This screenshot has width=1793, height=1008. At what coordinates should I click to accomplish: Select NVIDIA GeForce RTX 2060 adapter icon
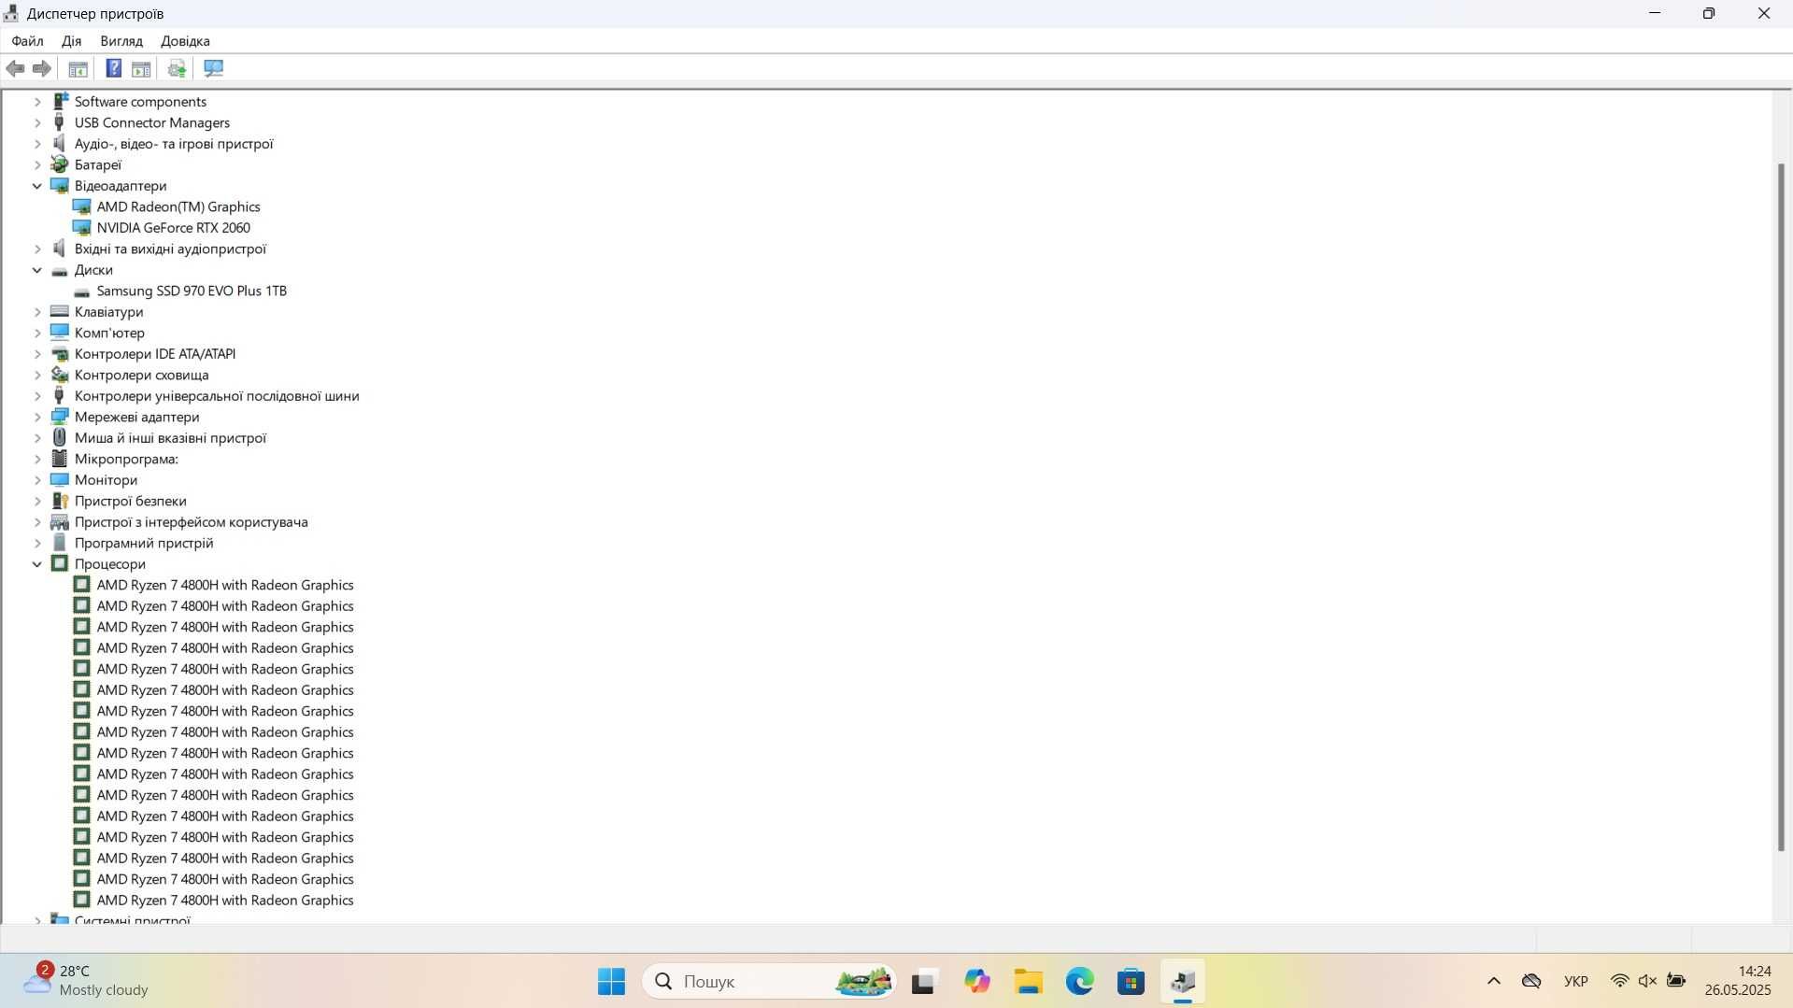pos(82,227)
